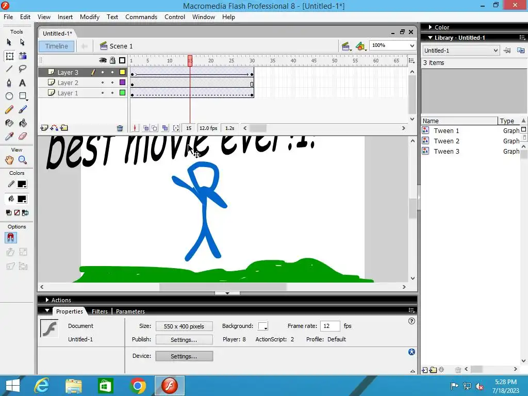Select the Lasso tool
The image size is (528, 396).
pos(23,69)
